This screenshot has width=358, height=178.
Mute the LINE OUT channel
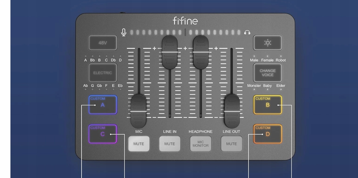231,144
